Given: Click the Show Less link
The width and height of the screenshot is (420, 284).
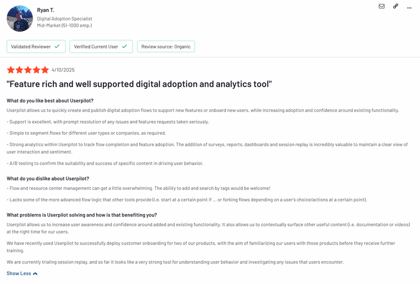Looking at the screenshot, I should 19,273.
